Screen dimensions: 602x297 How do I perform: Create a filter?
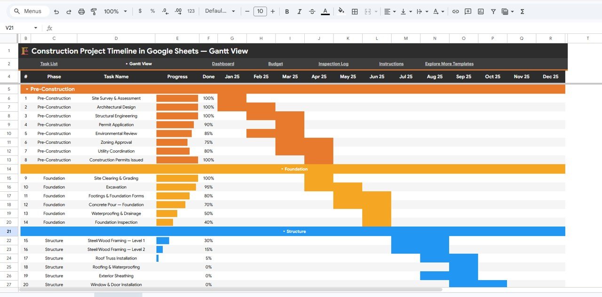[x=493, y=11]
